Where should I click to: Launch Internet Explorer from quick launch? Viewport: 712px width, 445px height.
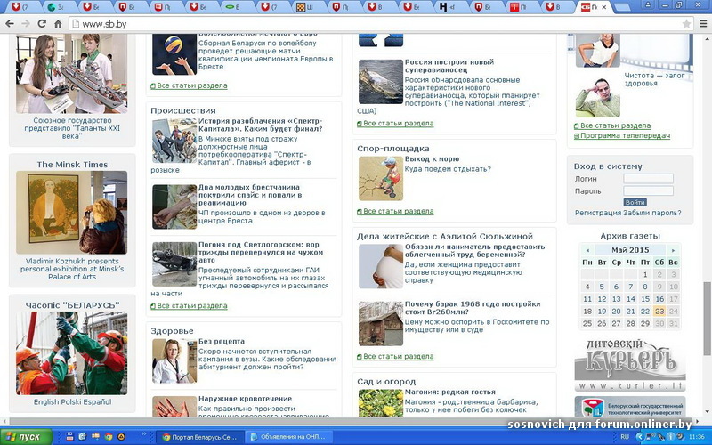[x=82, y=437]
